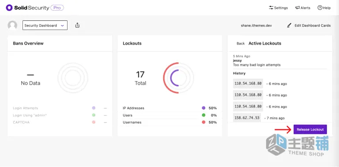Viewport: 339px width, 167px height.
Task: Go Back from Active Lockouts
Action: [x=241, y=43]
